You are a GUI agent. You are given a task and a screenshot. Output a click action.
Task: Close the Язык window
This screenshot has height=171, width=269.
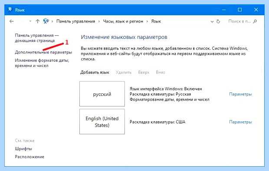[x=256, y=10]
